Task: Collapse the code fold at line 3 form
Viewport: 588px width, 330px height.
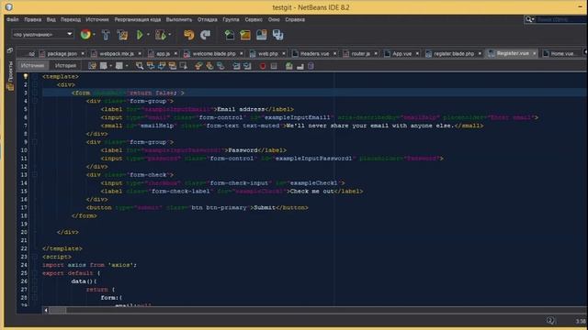Action: pyautogui.click(x=35, y=93)
